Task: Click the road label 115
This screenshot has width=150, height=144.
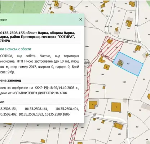Action: point(109,33)
